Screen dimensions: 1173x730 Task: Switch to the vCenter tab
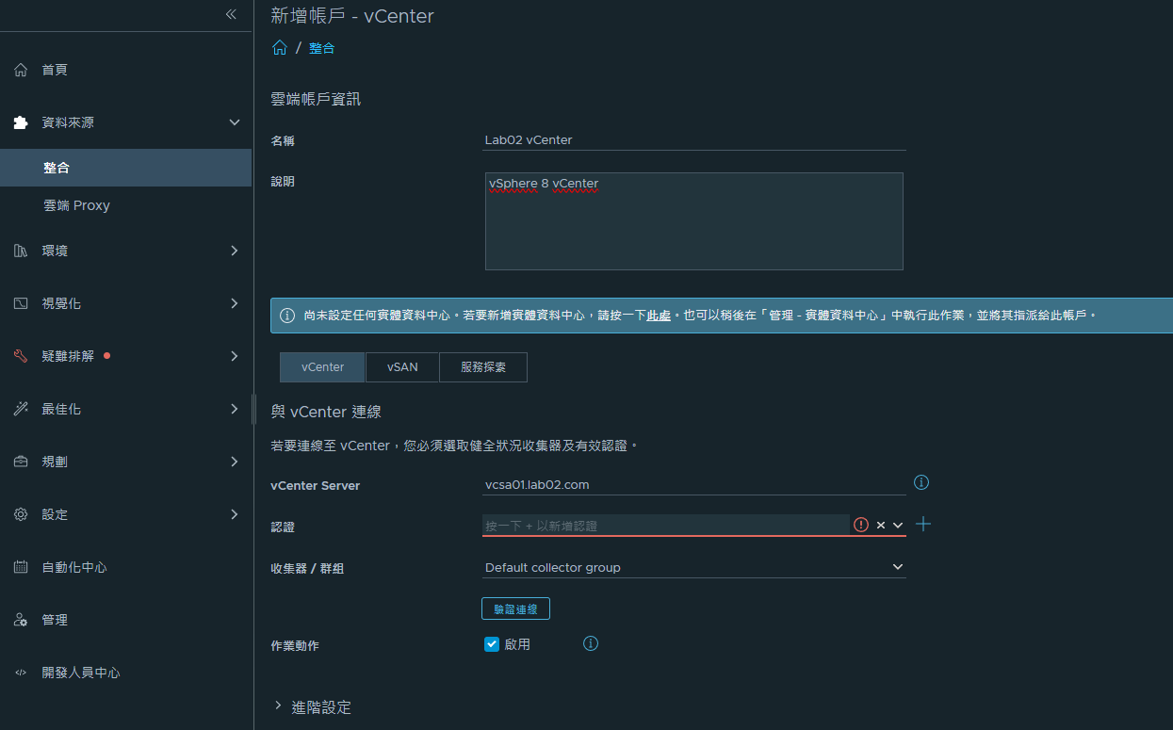click(x=322, y=367)
